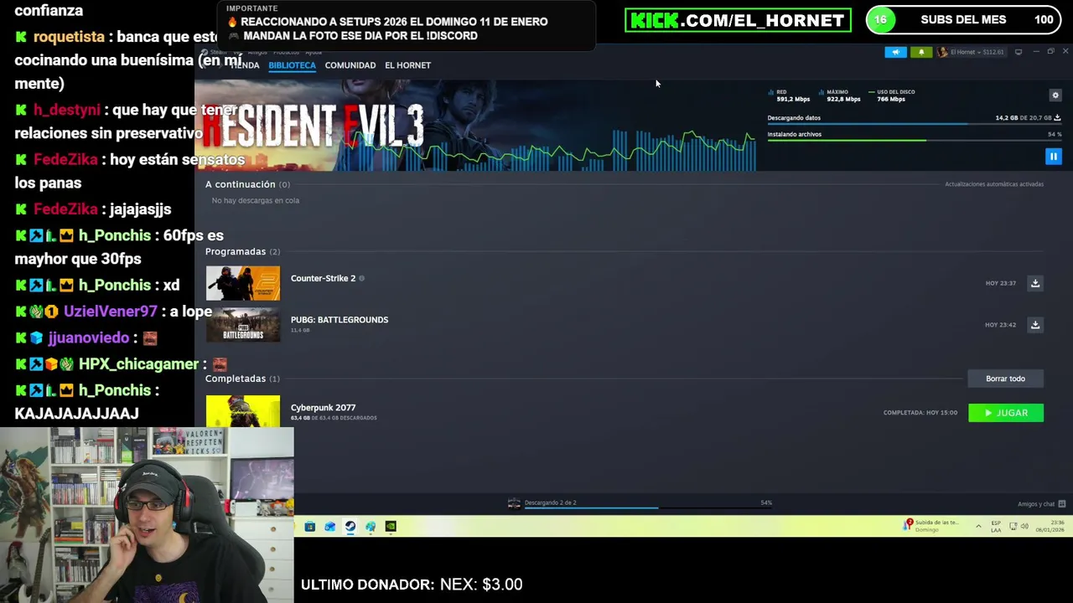Click the info icon next to Counter-Strike 2
The height and width of the screenshot is (603, 1073).
pos(362,278)
